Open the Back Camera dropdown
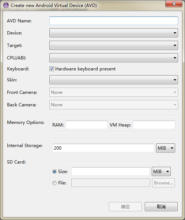185x220 pixels. (x=114, y=104)
